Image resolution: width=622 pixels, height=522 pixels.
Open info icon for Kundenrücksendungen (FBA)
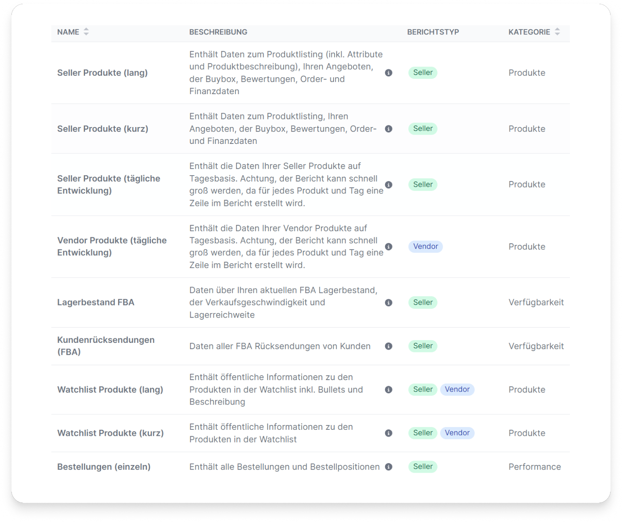(x=388, y=346)
